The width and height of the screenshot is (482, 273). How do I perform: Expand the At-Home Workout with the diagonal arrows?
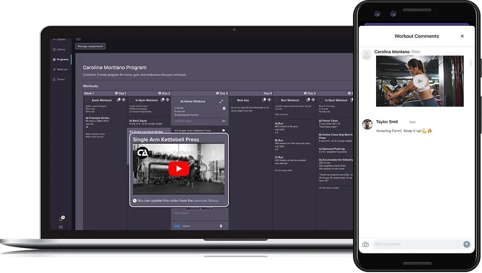click(x=220, y=101)
